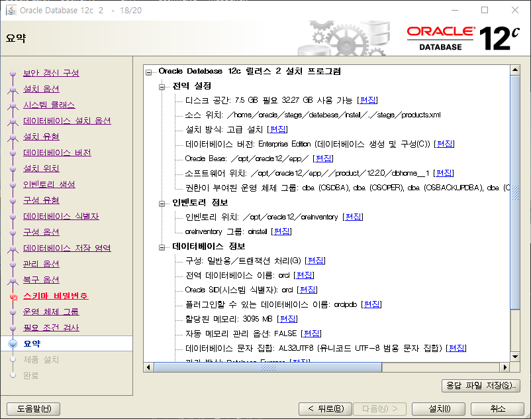The height and width of the screenshot is (419, 531).
Task: Open the 설치 위치 step
Action: point(41,168)
